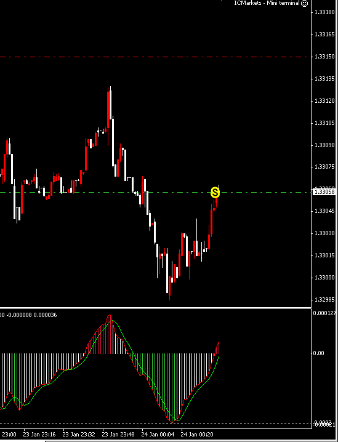Click the 1.33045 price axis label
Image resolution: width=338 pixels, height=442 pixels.
tap(324, 211)
